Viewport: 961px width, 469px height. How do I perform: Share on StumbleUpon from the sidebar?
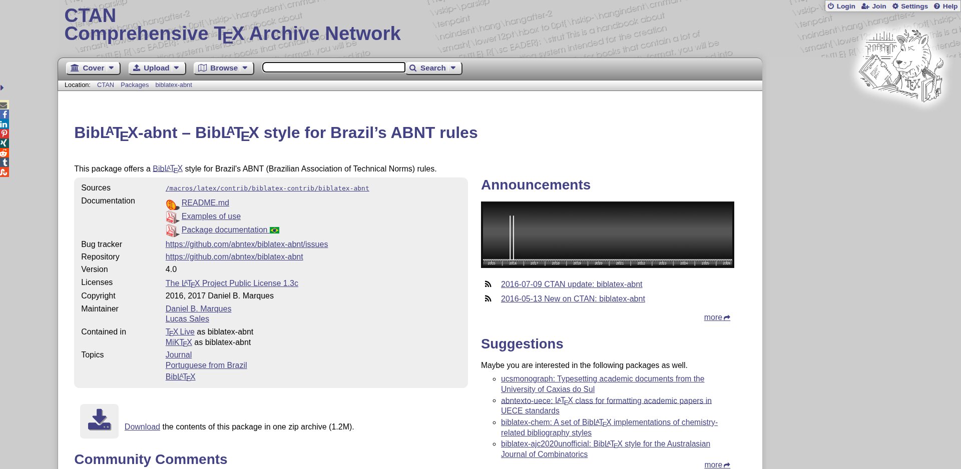(x=4, y=172)
